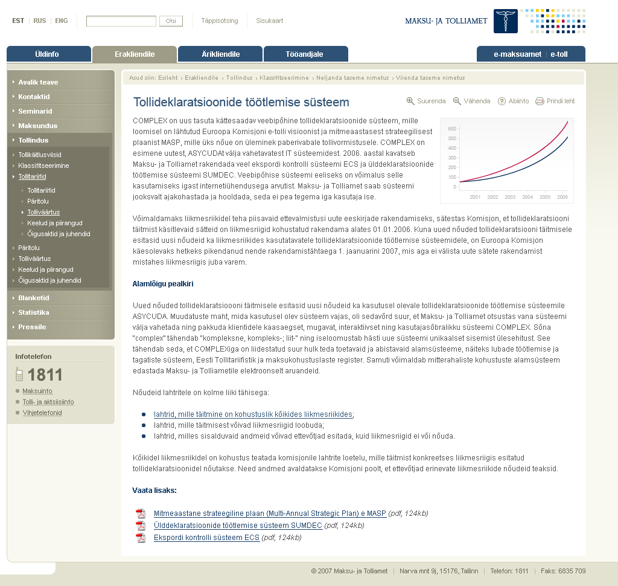Select the underlined Tolliväärtus sub-item

43,212
